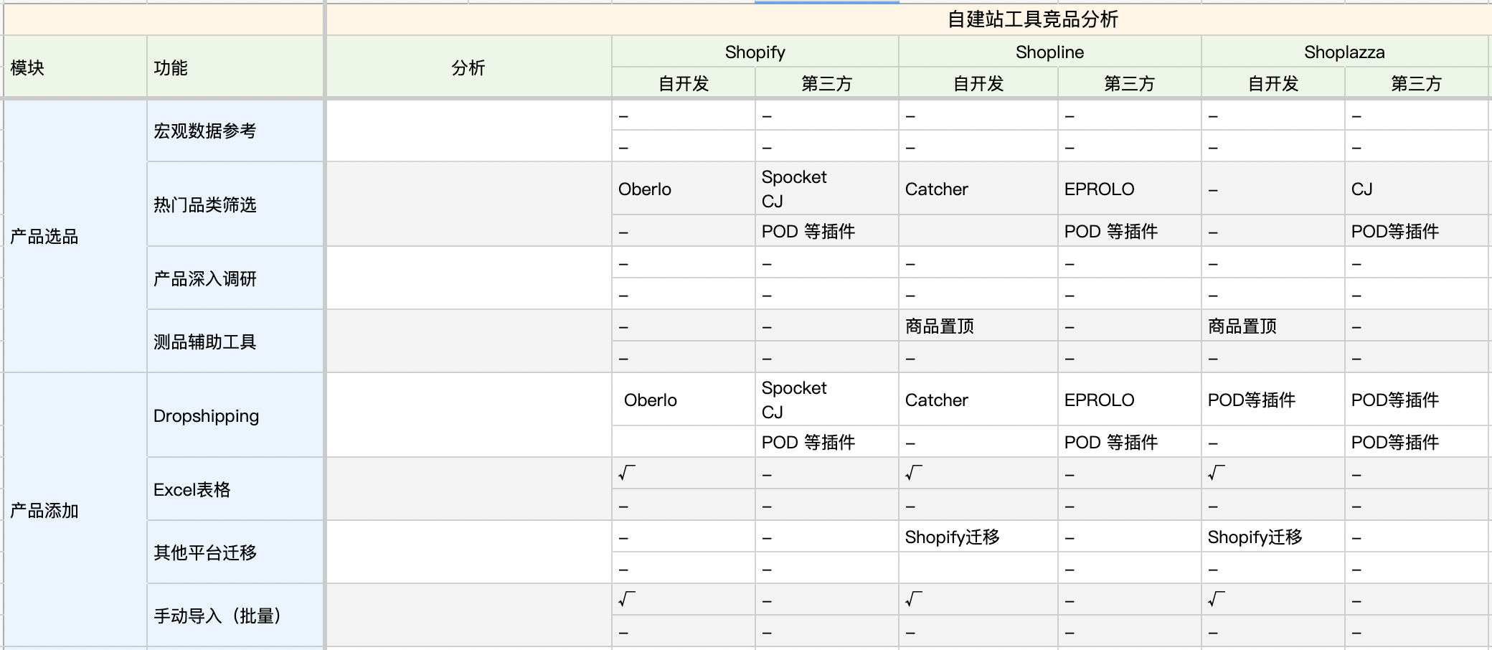Click the 产品选品 module cell
Screen dimensions: 1492x650
pos(75,236)
